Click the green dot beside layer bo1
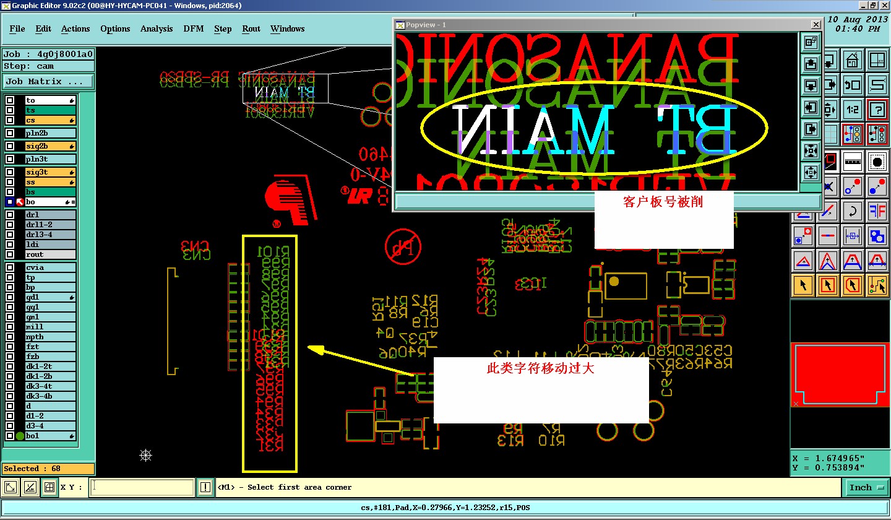891x520 pixels. (20, 436)
